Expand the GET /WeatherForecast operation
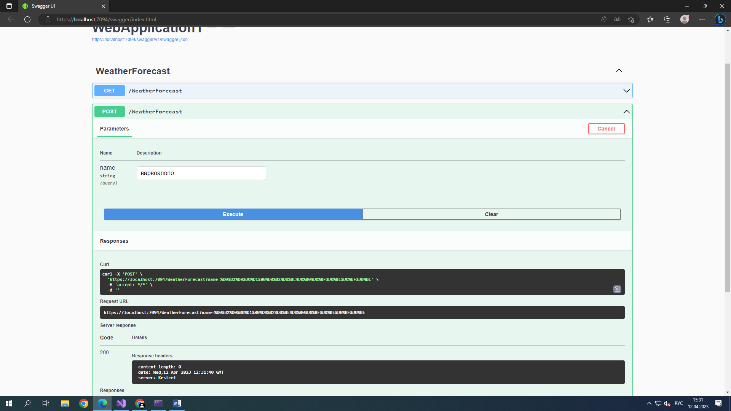Image resolution: width=731 pixels, height=411 pixels. tap(626, 91)
